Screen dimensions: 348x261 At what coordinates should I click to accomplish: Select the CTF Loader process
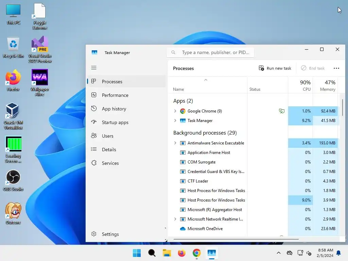pos(254,181)
